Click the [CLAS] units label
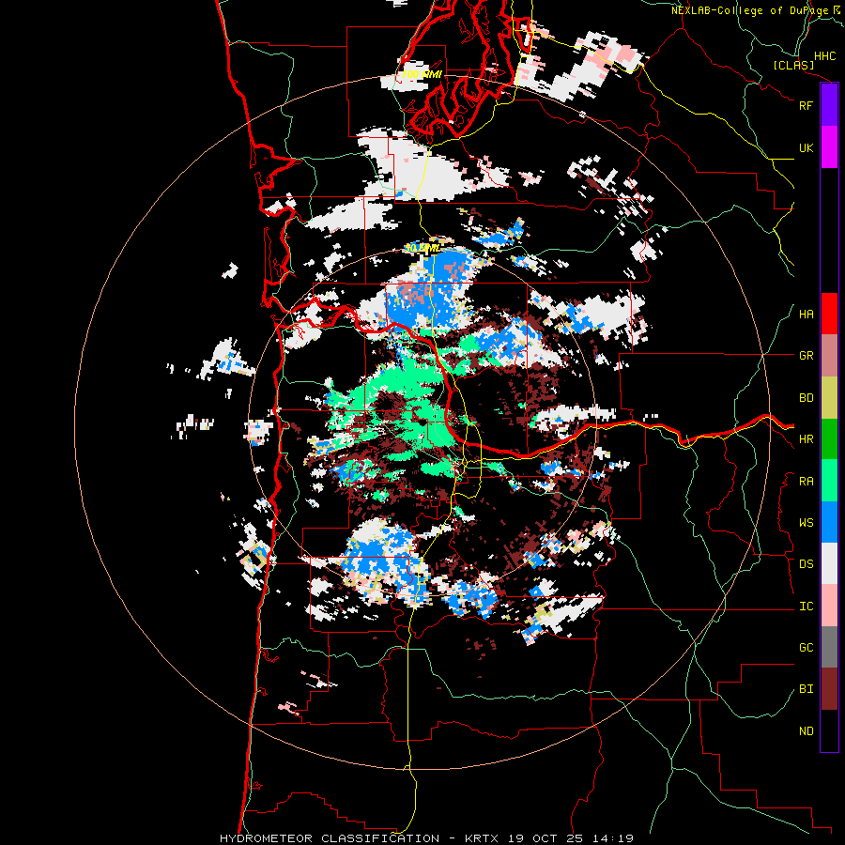Image resolution: width=845 pixels, height=845 pixels. [793, 65]
